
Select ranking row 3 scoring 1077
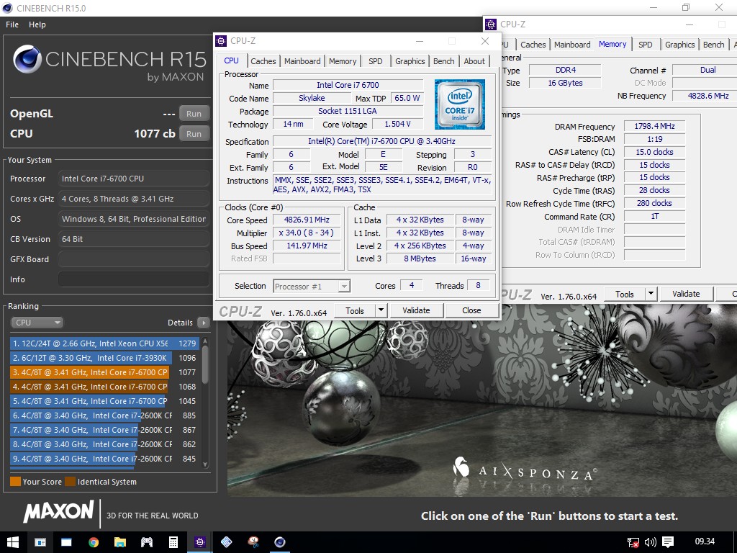point(104,372)
